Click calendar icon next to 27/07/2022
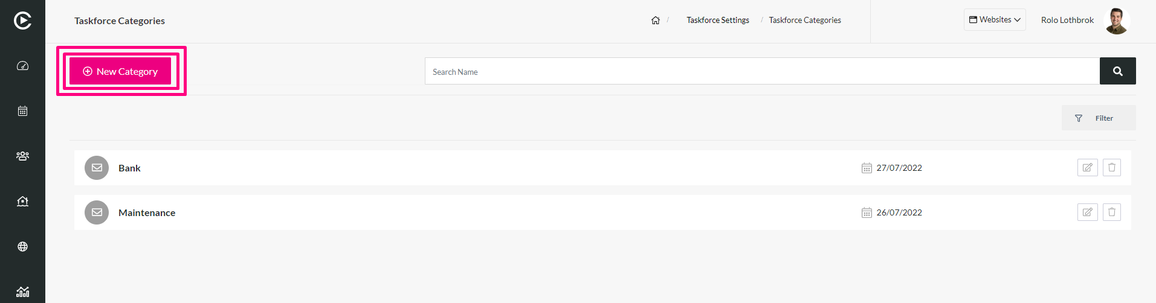The height and width of the screenshot is (303, 1156). tap(867, 168)
